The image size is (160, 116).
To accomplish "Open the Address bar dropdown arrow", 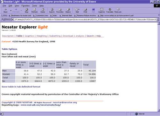I will tap(158, 20).
